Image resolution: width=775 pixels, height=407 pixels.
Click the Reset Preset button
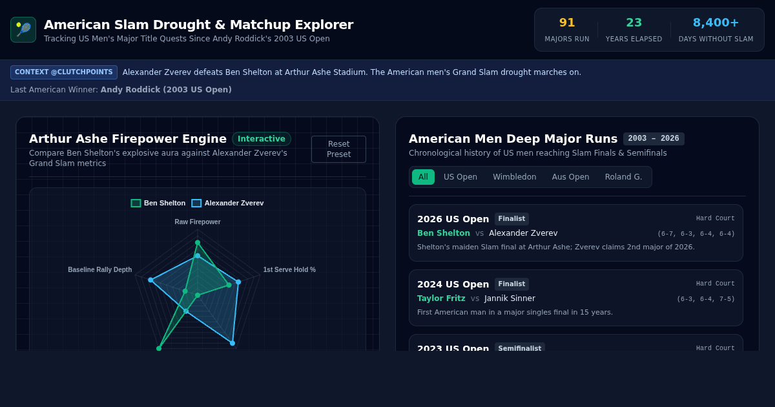338,149
